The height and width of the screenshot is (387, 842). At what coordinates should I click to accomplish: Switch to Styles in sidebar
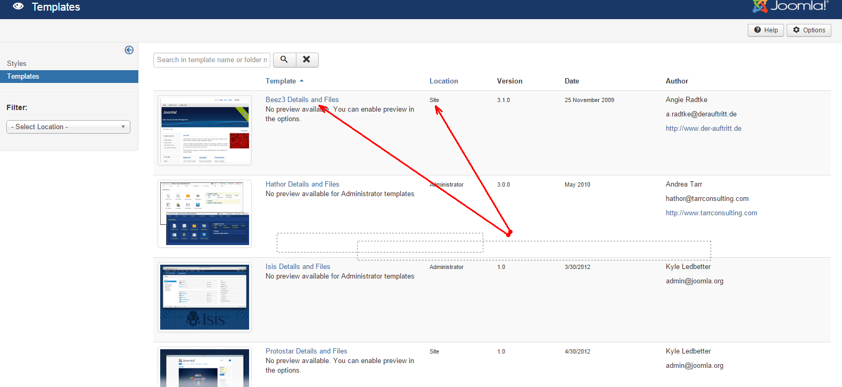pos(16,63)
